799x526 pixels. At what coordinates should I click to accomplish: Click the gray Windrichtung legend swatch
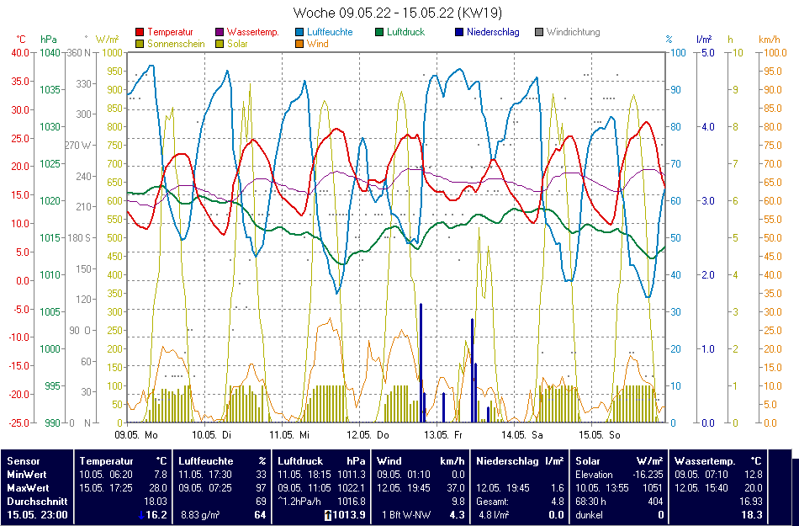(539, 32)
